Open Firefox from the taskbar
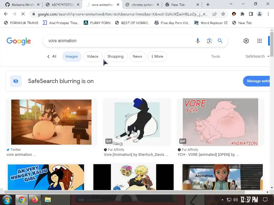Viewport: 274px width, 205px height. coord(35,200)
